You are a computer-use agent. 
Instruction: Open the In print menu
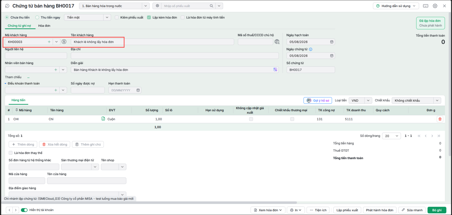click(x=296, y=210)
